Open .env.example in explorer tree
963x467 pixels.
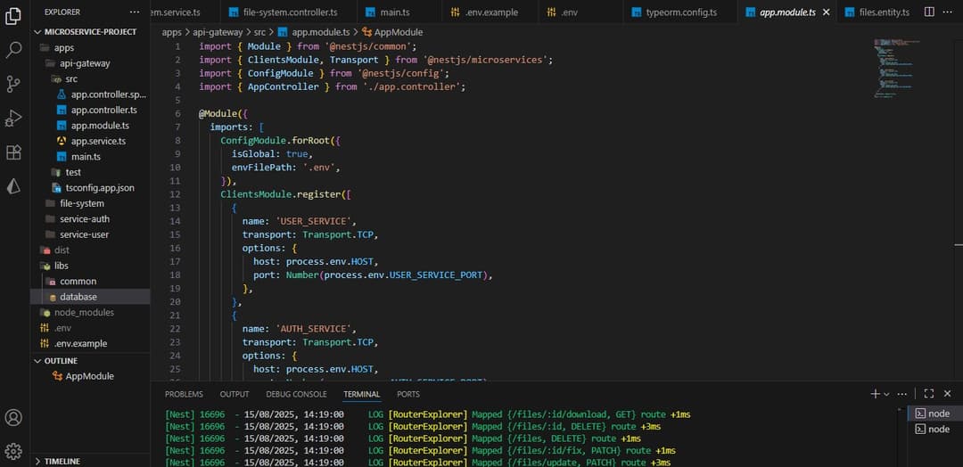pyautogui.click(x=90, y=344)
